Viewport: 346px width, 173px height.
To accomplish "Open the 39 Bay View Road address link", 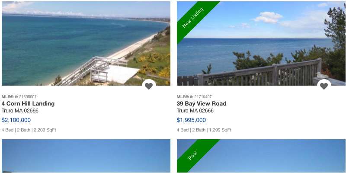I will (202, 103).
